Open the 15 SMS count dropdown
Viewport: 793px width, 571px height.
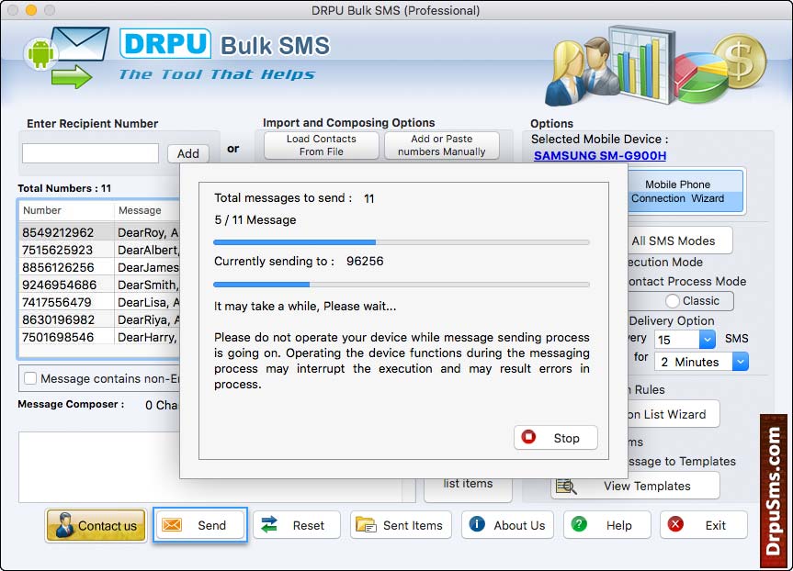(x=707, y=339)
